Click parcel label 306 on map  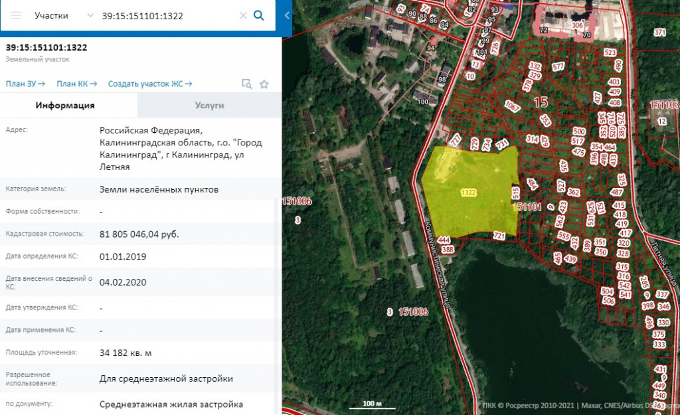577,25
